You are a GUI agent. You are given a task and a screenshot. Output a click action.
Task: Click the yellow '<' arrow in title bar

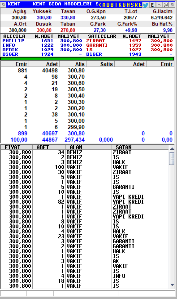pos(100,5)
